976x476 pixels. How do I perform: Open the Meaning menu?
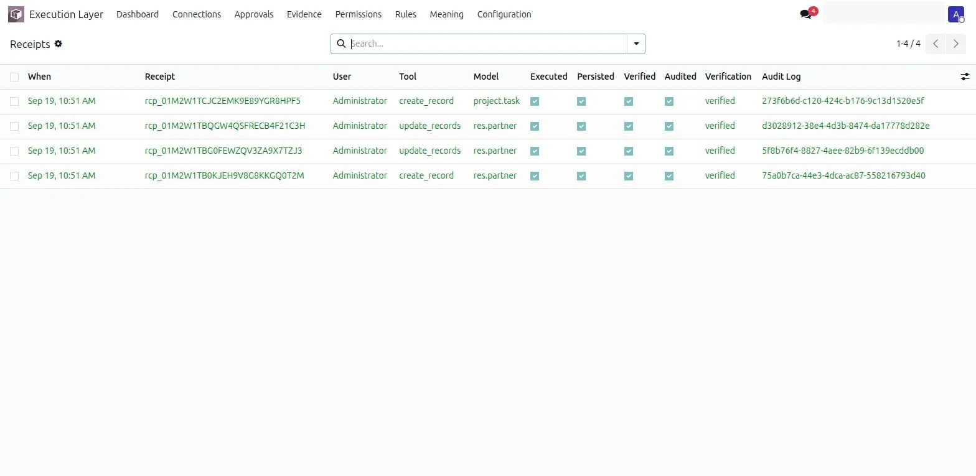(x=447, y=14)
